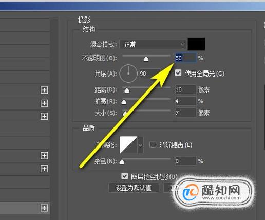Click the 设置为默认值 button

134,188
